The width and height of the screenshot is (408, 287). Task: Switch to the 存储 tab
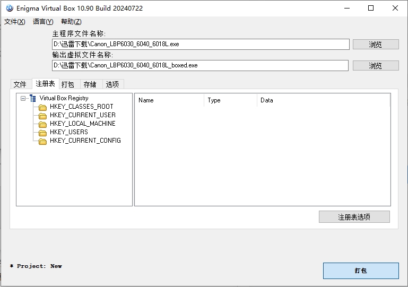coord(90,84)
